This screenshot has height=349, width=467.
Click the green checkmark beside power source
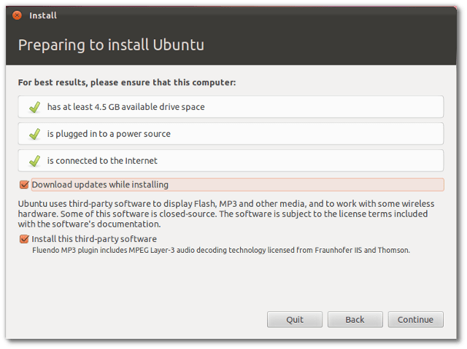point(35,134)
